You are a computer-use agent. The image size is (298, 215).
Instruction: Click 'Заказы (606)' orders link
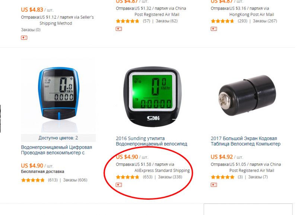75,180
